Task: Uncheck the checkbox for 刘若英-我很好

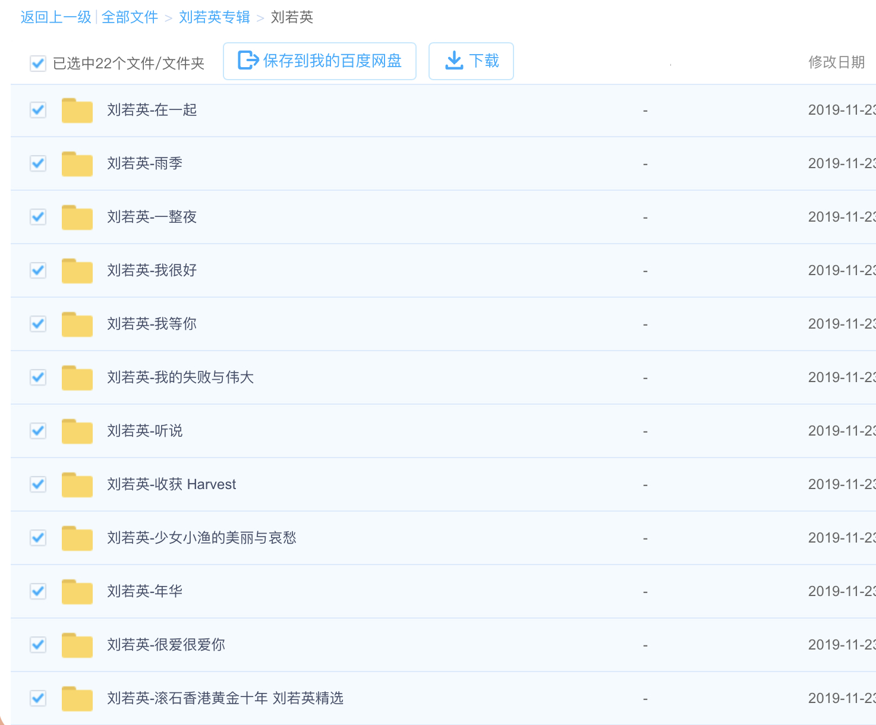Action: (38, 270)
